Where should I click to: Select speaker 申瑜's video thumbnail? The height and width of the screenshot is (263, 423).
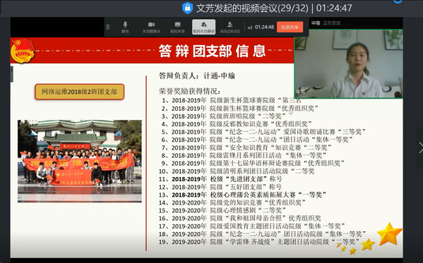click(349, 63)
